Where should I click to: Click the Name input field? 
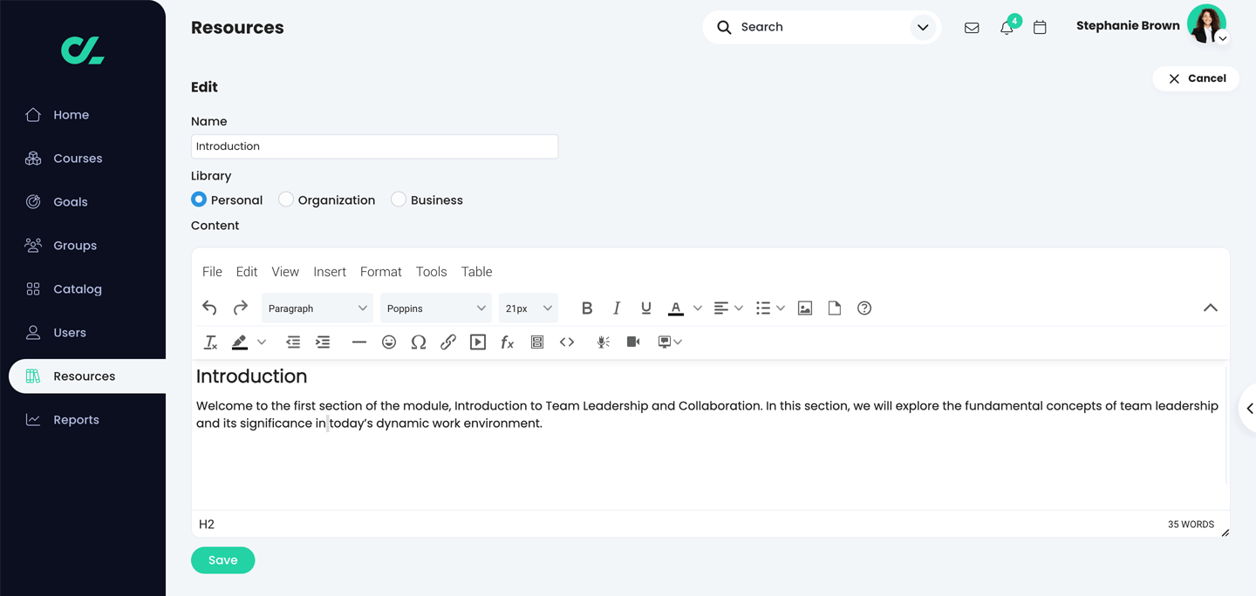coord(374,146)
